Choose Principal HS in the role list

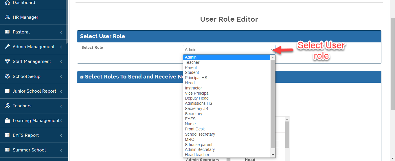[227, 78]
